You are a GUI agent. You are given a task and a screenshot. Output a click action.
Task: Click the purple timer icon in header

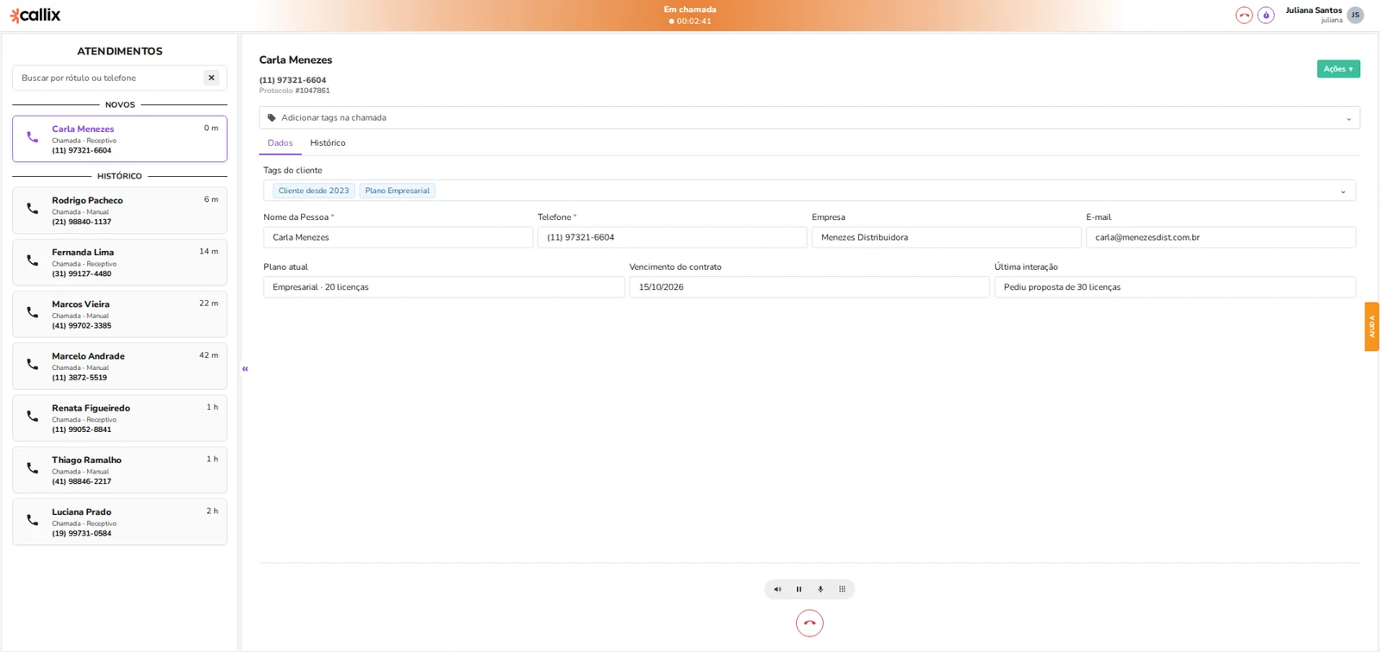click(1266, 16)
